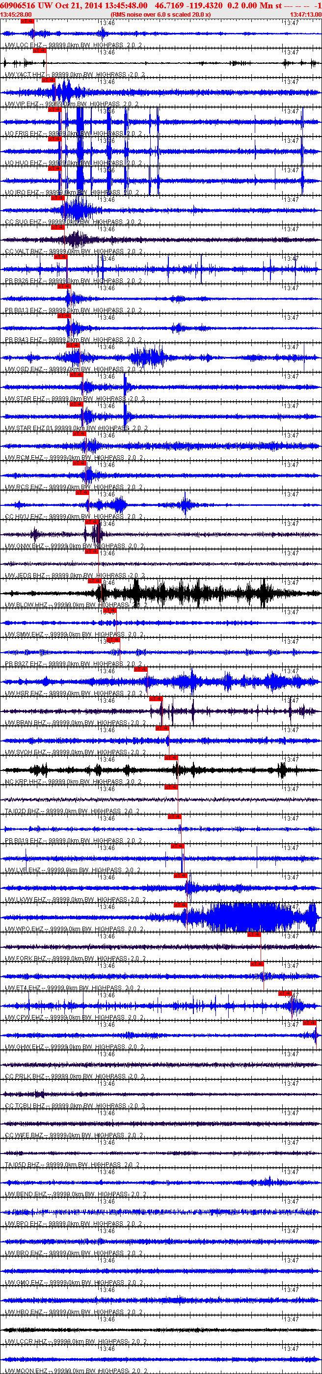Select the pick flag on NC KRP trace
This screenshot has width=322, height=1374.
pos(171,758)
